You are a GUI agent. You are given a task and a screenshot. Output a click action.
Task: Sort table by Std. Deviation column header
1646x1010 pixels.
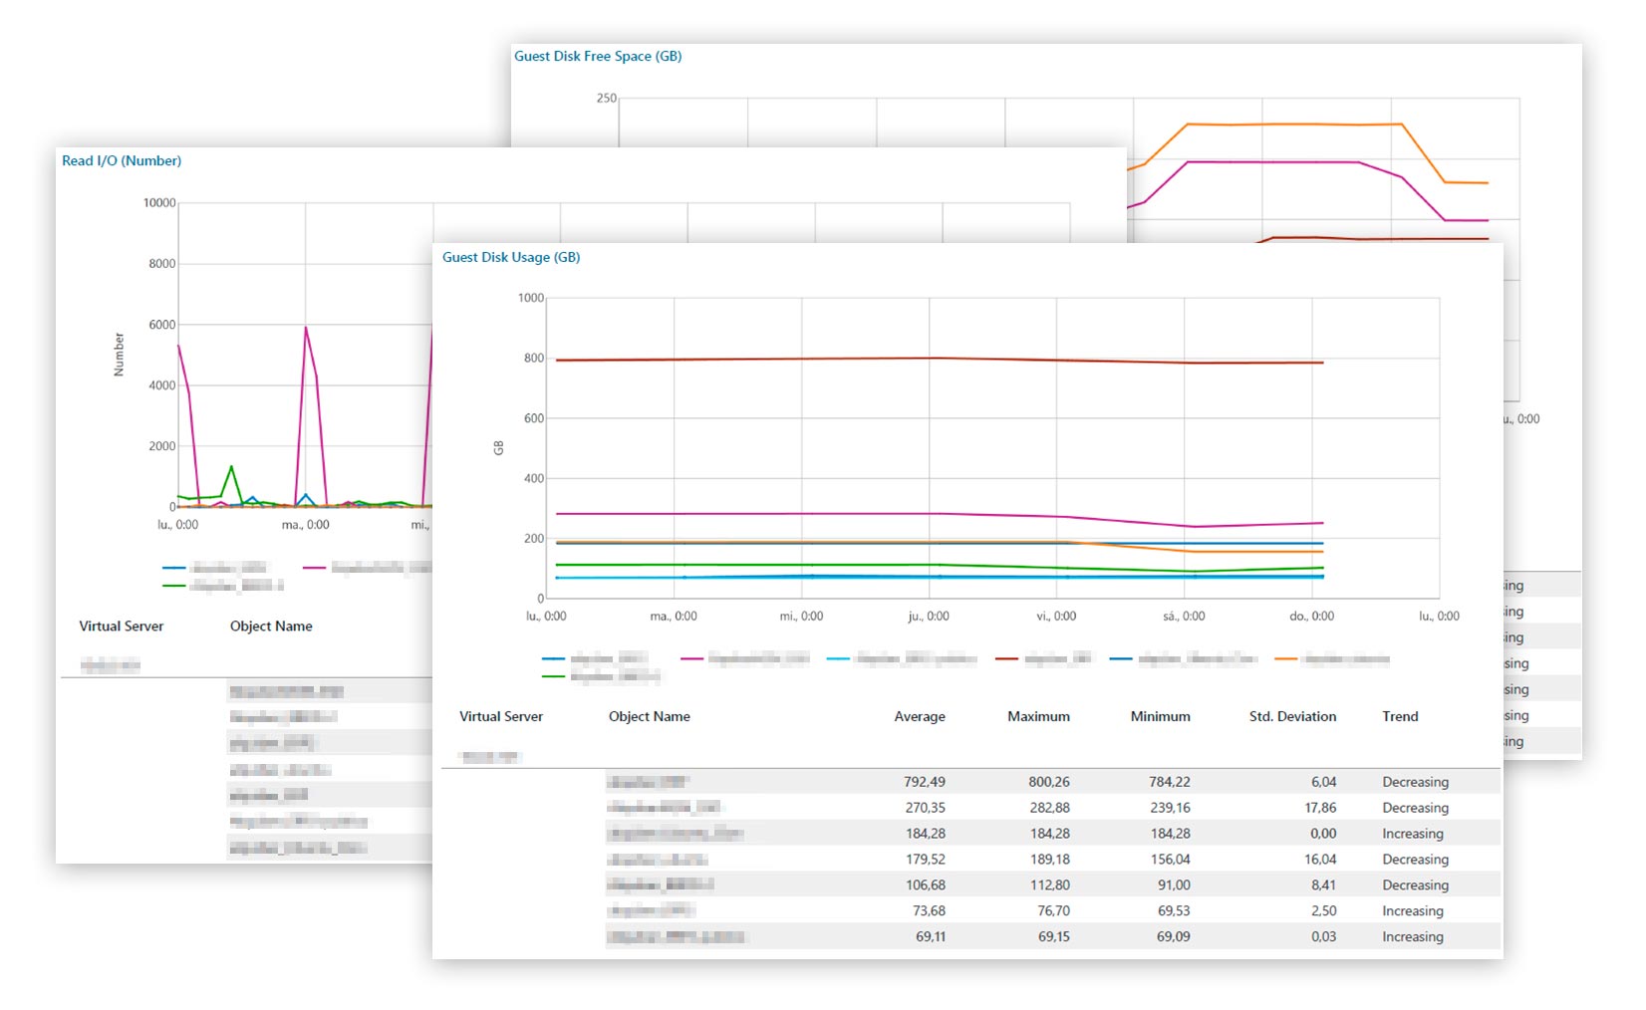click(1292, 717)
